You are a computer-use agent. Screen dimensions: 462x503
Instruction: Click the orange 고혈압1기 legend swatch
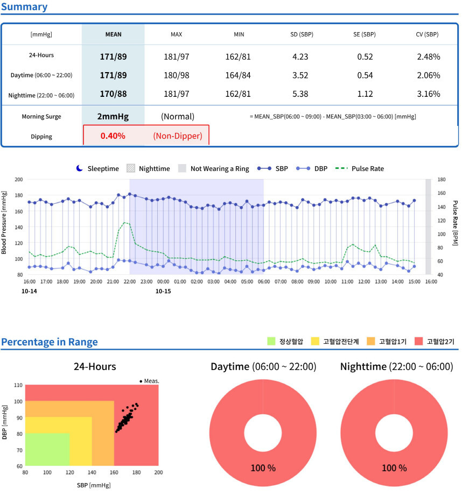371,342
